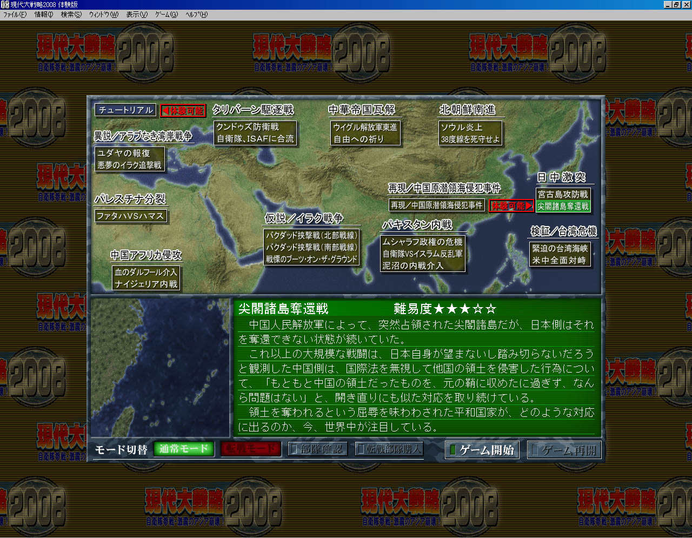Select the ソウル炎上 scenario

[x=462, y=127]
